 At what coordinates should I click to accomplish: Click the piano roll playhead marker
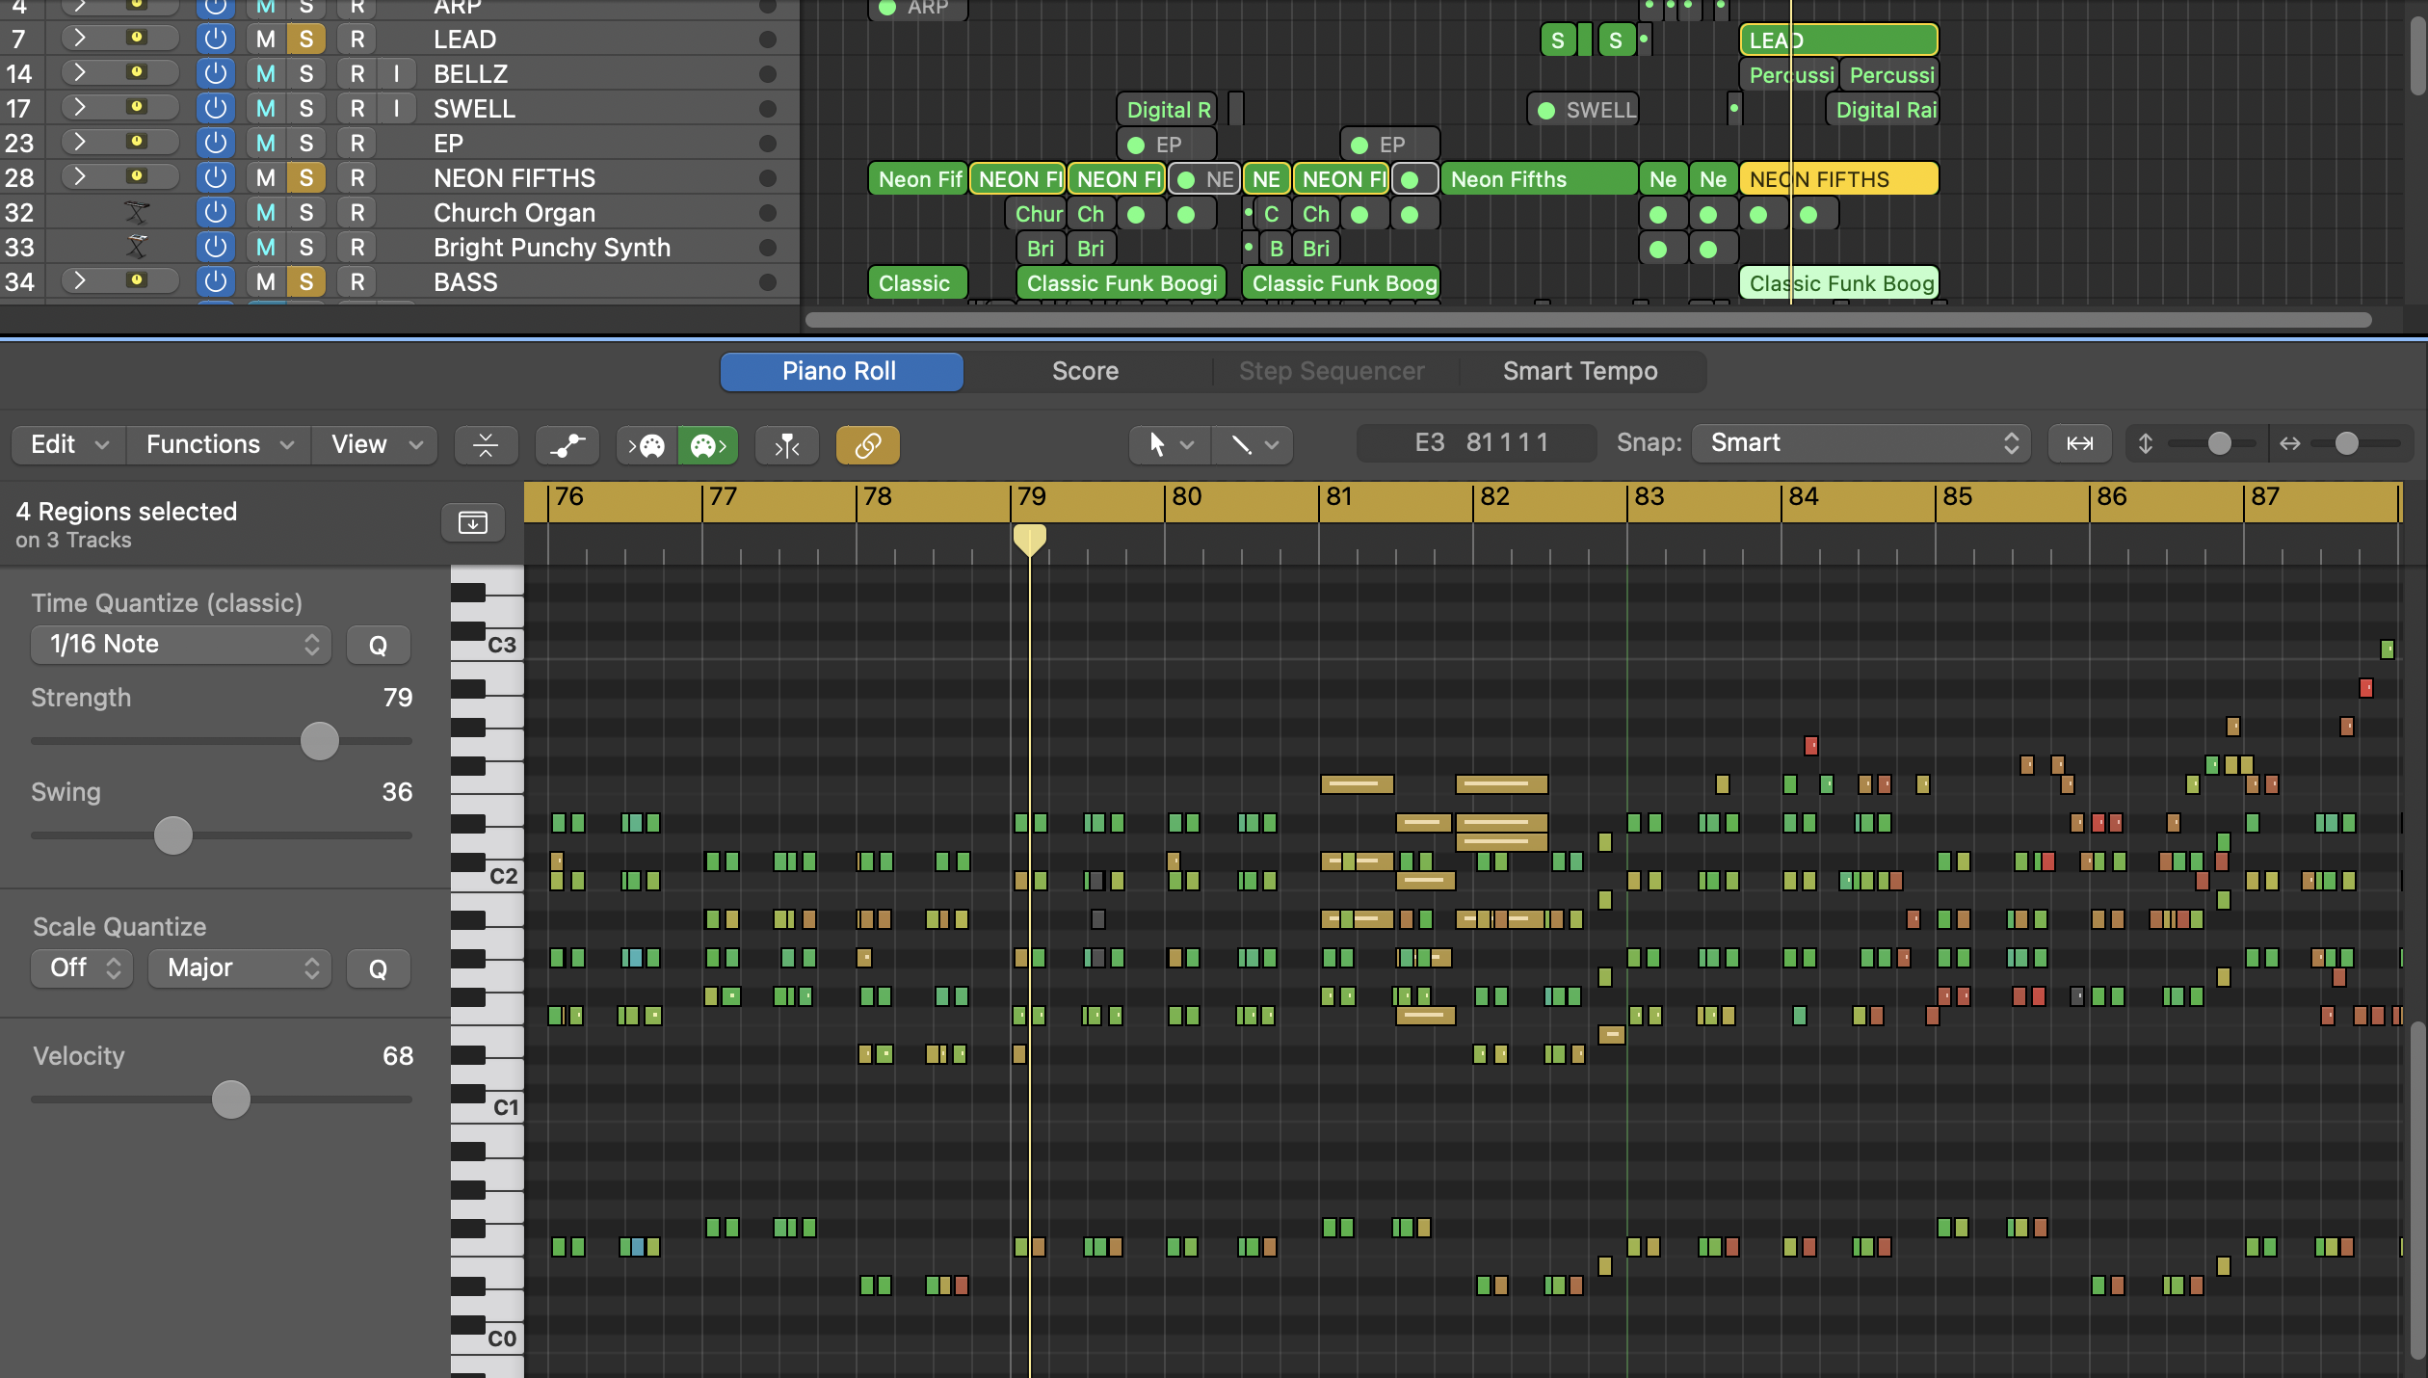[1029, 540]
